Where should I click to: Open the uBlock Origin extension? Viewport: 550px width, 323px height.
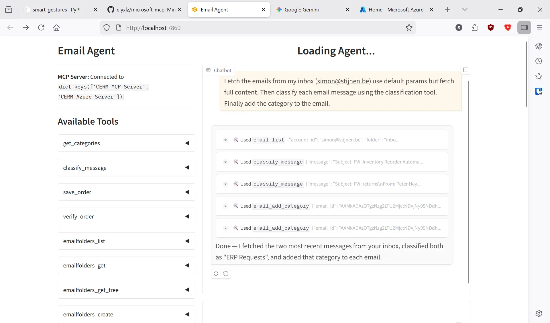pyautogui.click(x=491, y=27)
